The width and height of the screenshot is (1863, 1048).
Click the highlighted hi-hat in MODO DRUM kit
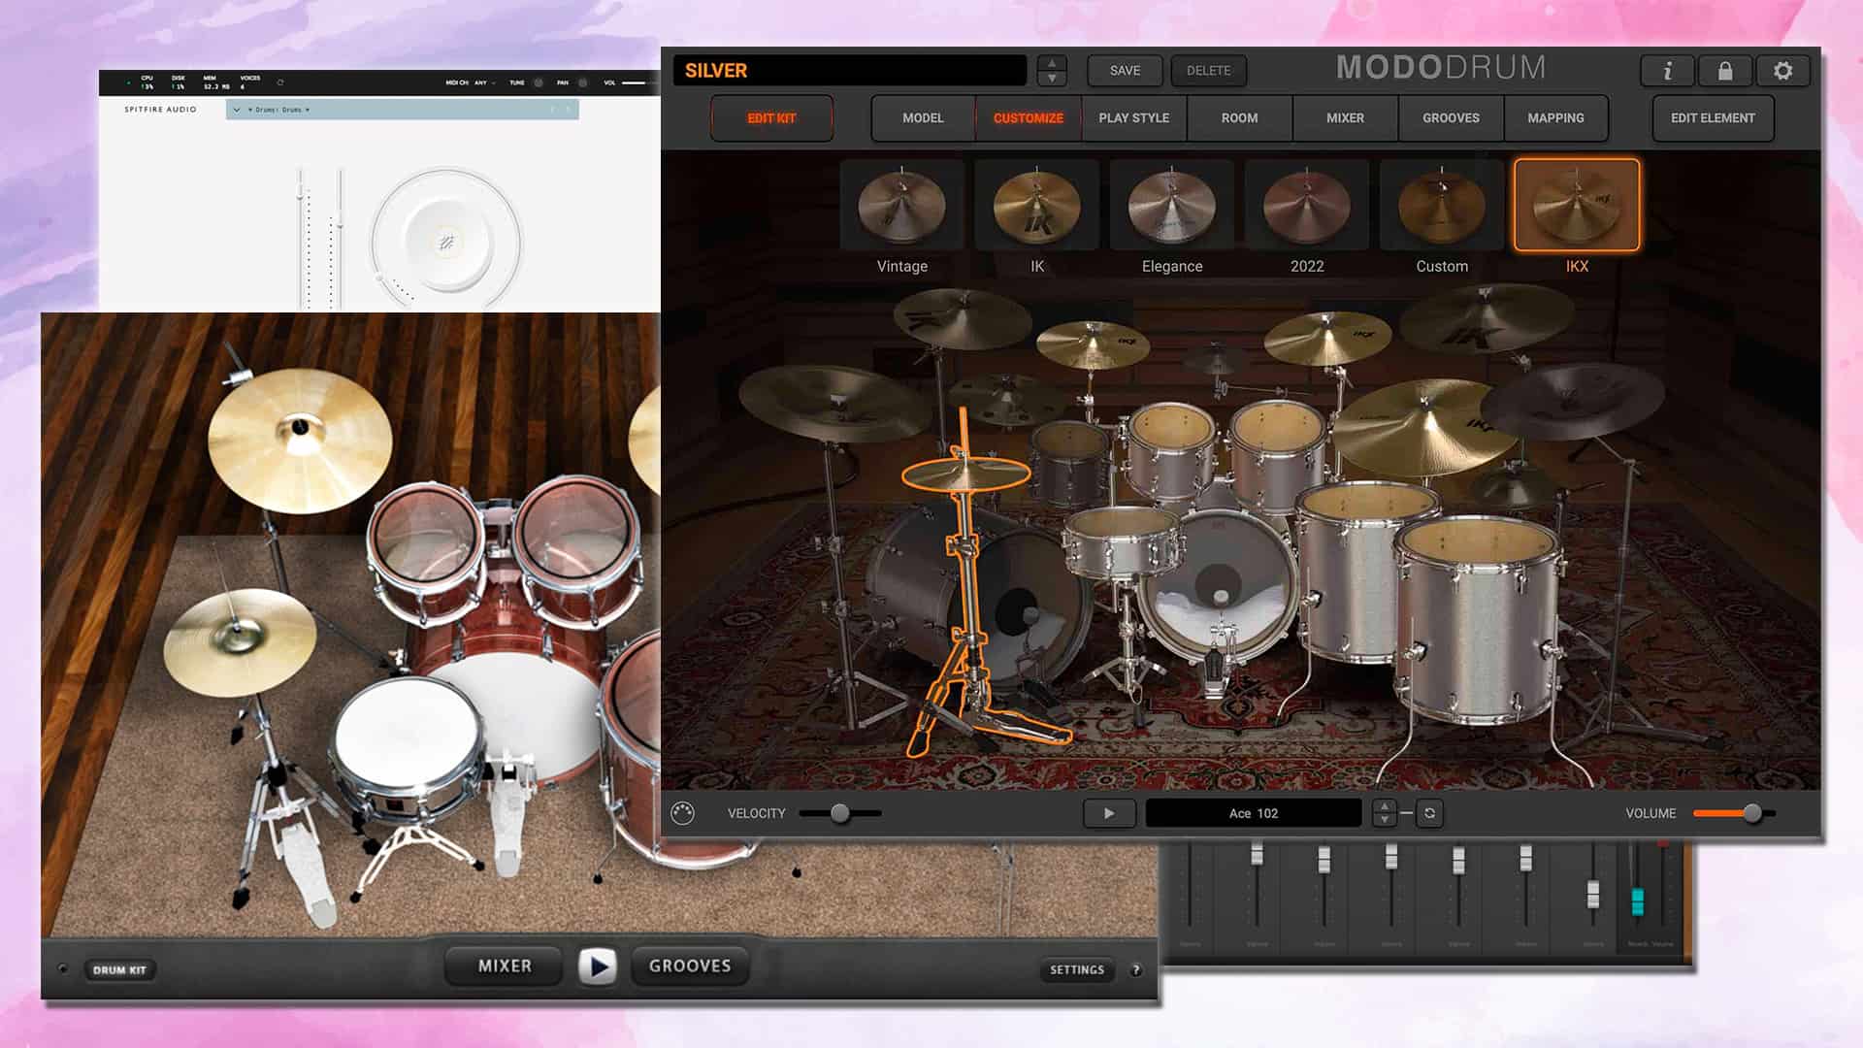pyautogui.click(x=965, y=475)
